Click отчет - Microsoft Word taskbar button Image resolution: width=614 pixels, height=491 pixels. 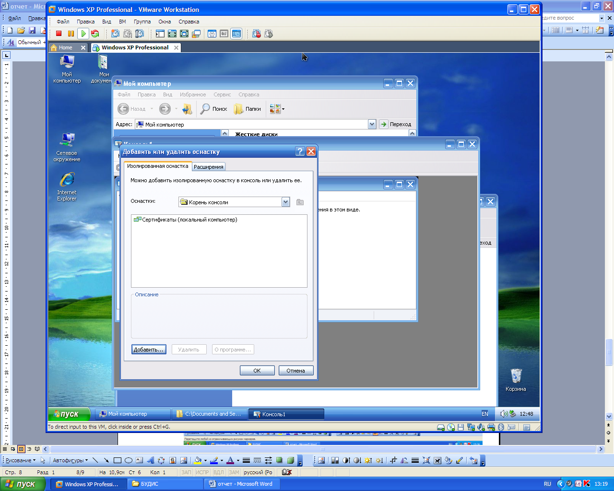[x=242, y=484]
